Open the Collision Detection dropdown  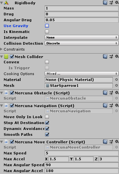click(82, 43)
